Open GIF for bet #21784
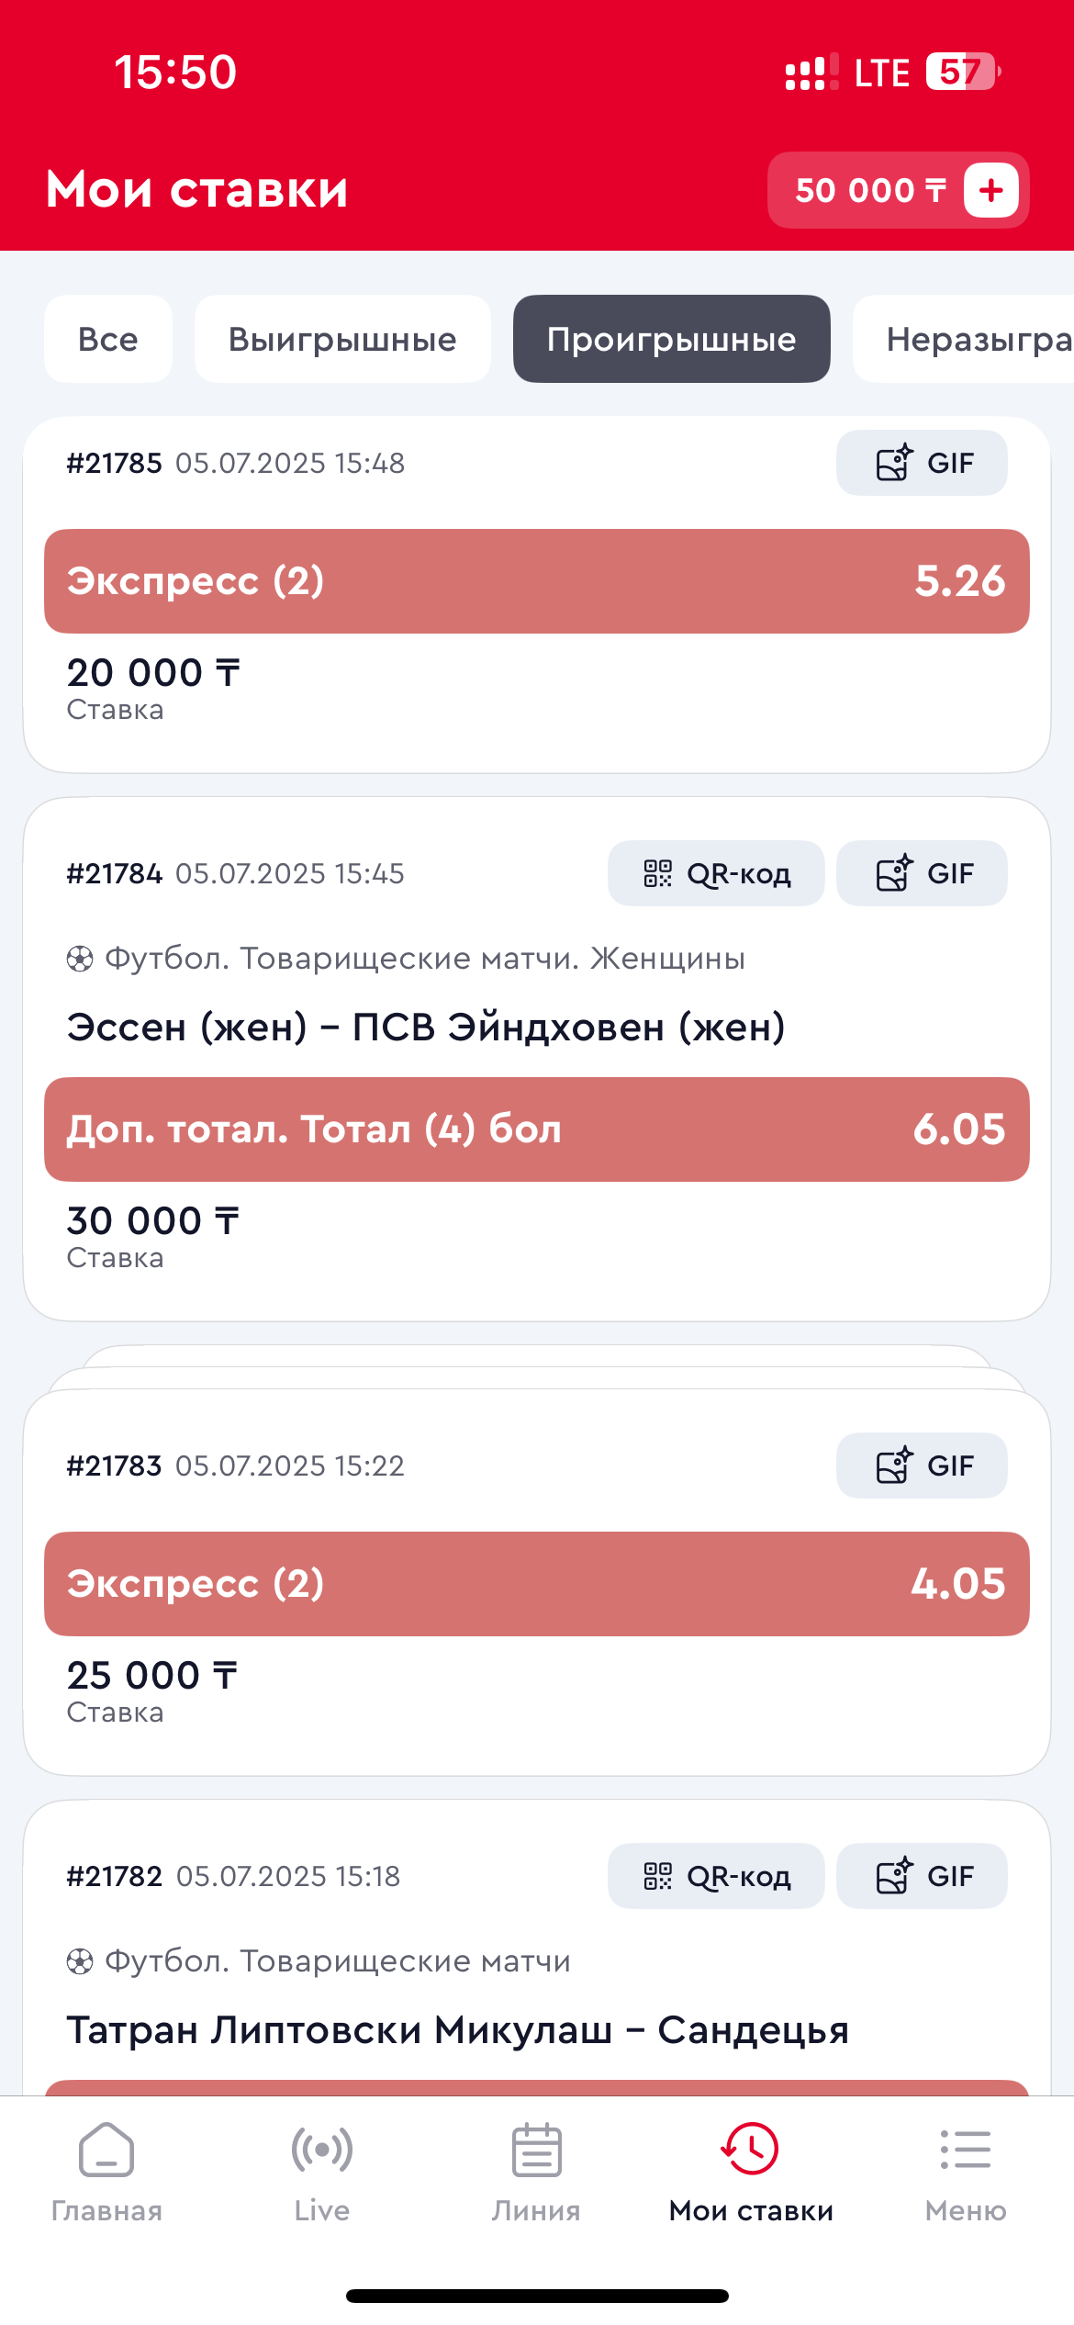This screenshot has height=2325, width=1074. (x=921, y=873)
